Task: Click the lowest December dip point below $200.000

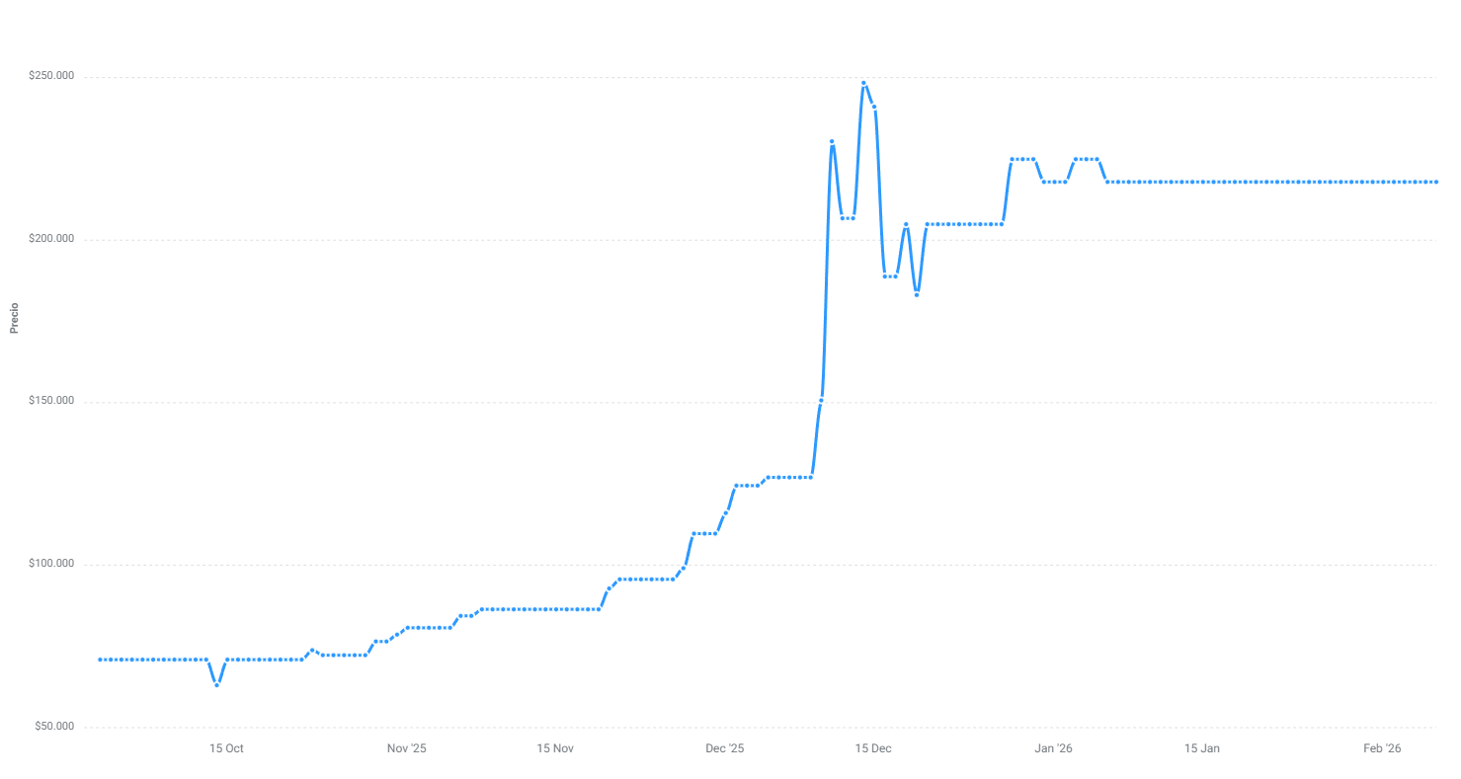Action: click(x=917, y=294)
